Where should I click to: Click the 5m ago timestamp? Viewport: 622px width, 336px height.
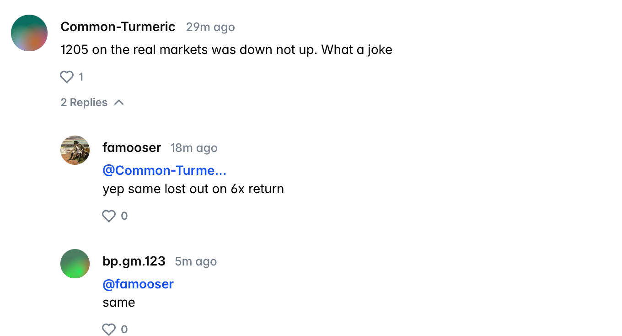196,262
